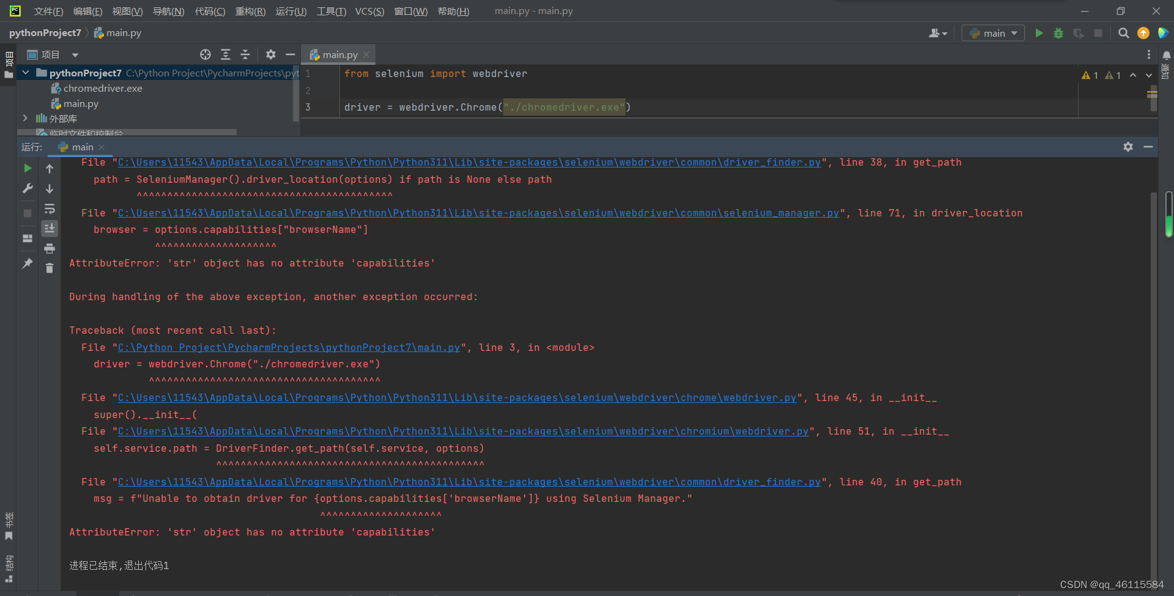The height and width of the screenshot is (596, 1174).
Task: Stop the running process via the stop square icon
Action: pos(27,213)
